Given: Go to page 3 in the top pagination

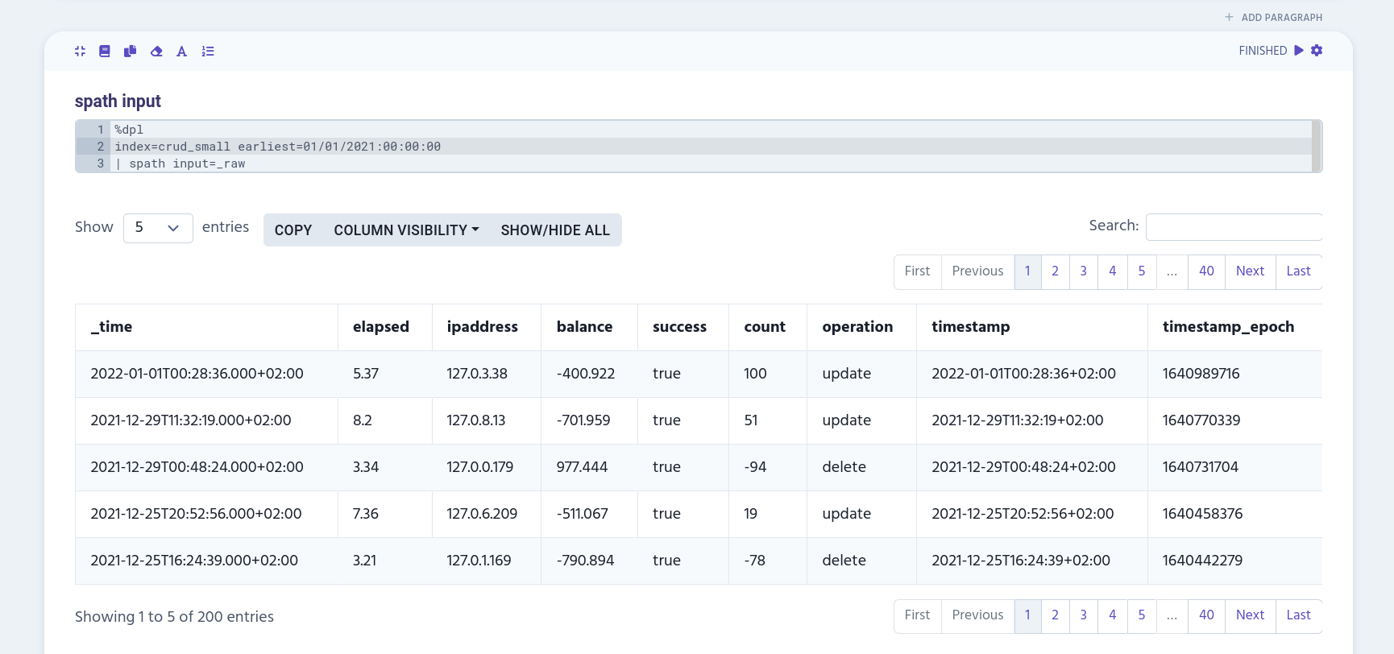Looking at the screenshot, I should pos(1084,271).
